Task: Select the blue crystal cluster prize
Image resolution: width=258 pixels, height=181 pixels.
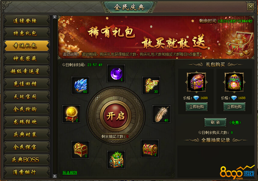Action: [x=80, y=86]
